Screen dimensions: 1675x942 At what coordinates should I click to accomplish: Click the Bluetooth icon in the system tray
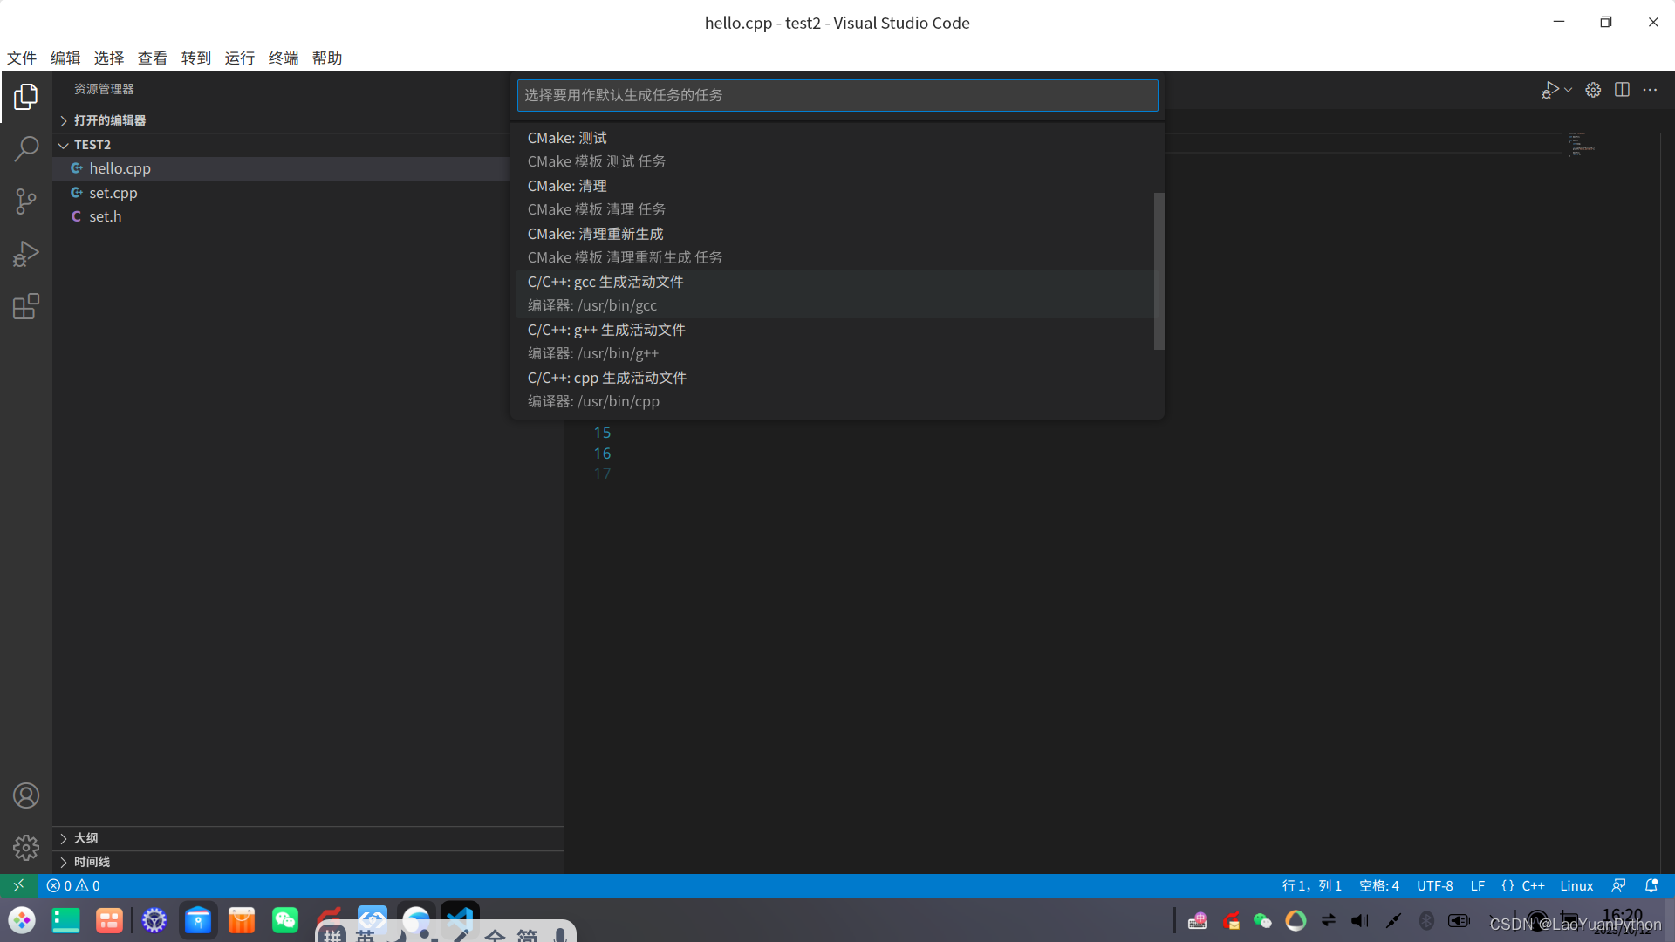pos(1426,921)
